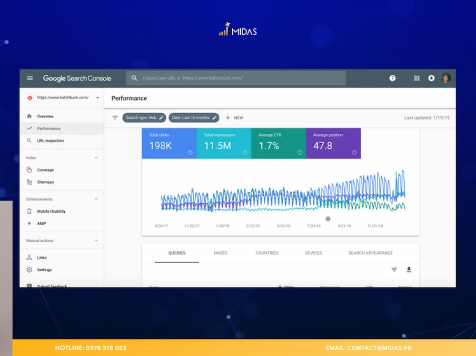Screen dimensions: 476x356
Task: Click the URL inspection magnifier icon
Action: (x=29, y=140)
